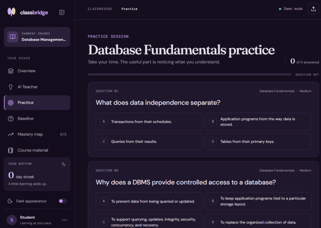The image size is (321, 228).
Task: Click the Student avatar S
Action: [12, 220]
